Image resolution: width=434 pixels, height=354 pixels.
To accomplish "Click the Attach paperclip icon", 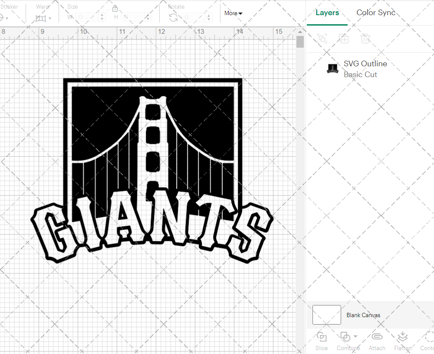I will pos(377,337).
